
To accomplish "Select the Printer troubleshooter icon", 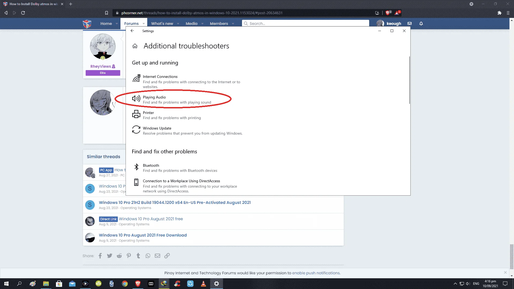I will pyautogui.click(x=136, y=114).
